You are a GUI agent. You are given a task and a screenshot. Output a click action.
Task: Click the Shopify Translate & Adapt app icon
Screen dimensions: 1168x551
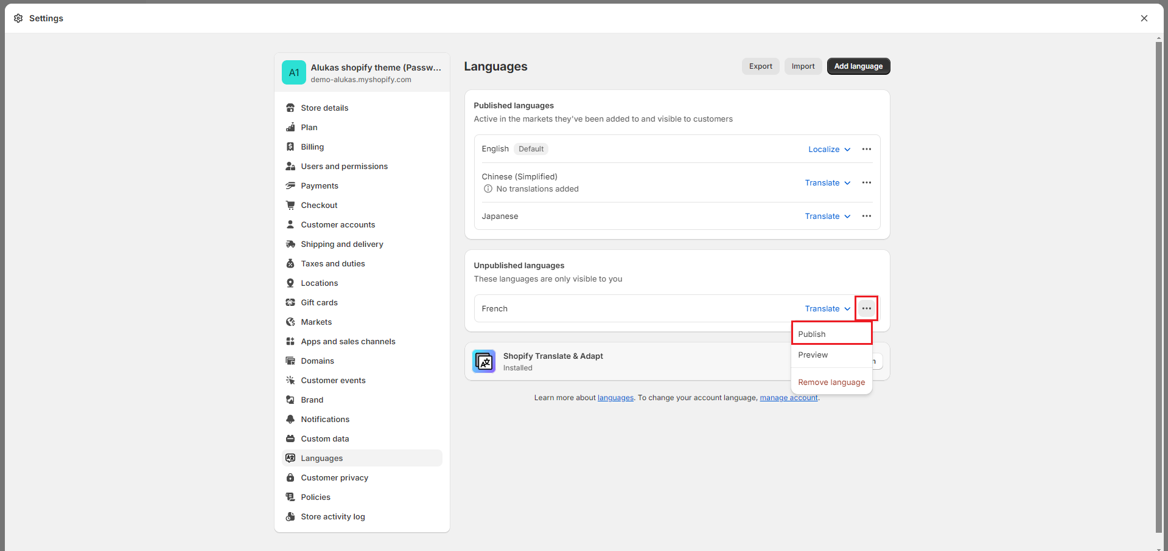coord(484,361)
